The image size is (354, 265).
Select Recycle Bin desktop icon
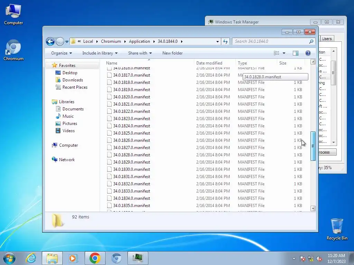pos(337,229)
